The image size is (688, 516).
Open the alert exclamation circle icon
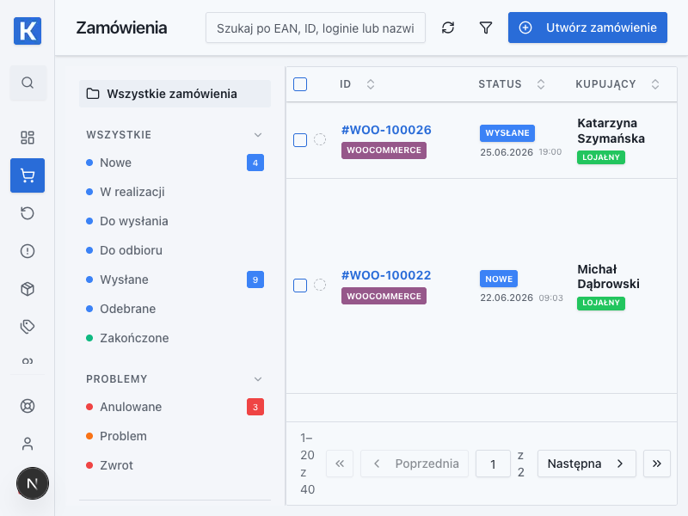[28, 251]
